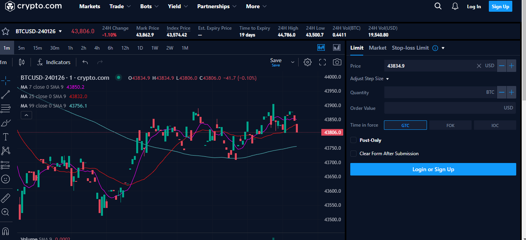Clear the price field with X

click(x=479, y=66)
